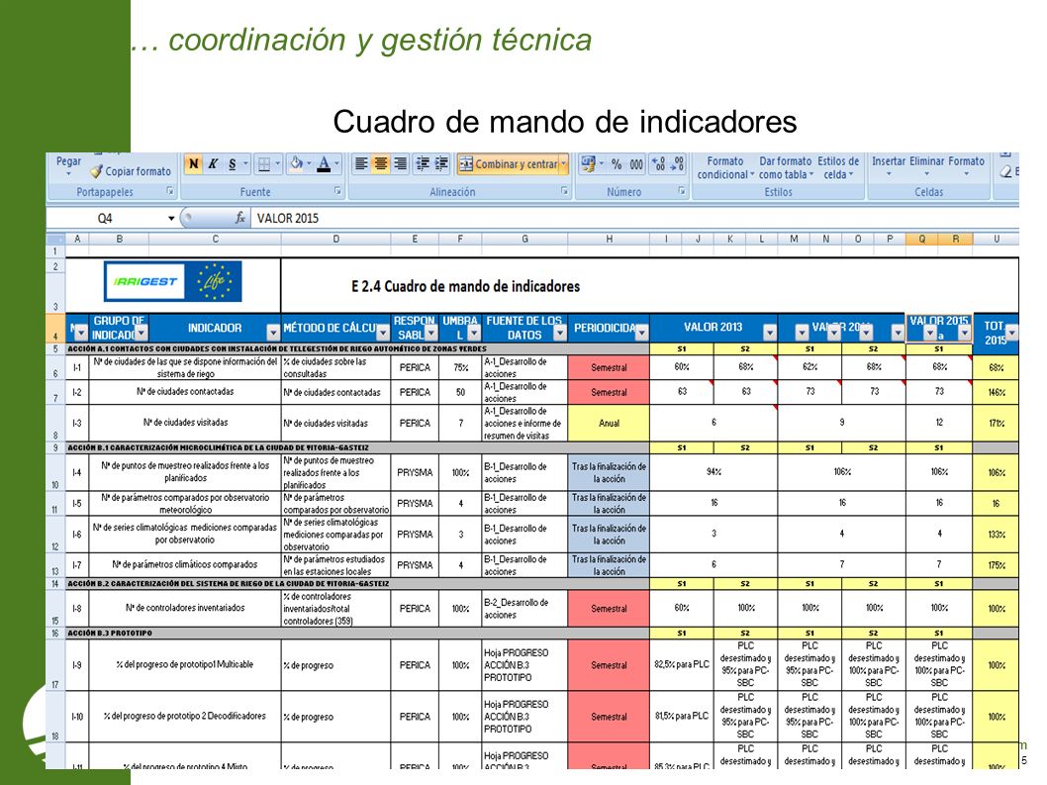Image resolution: width=1047 pixels, height=785 pixels.
Task: Open TOT. 2015 column filter dropdown
Action: pyautogui.click(x=1012, y=332)
